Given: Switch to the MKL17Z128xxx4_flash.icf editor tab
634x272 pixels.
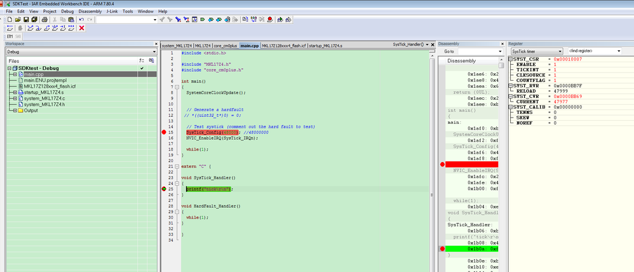Looking at the screenshot, I should coord(284,46).
